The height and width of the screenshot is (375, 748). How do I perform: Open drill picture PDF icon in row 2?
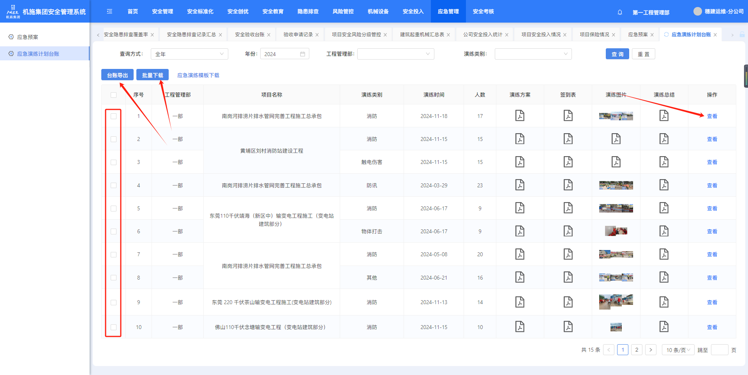click(x=616, y=139)
